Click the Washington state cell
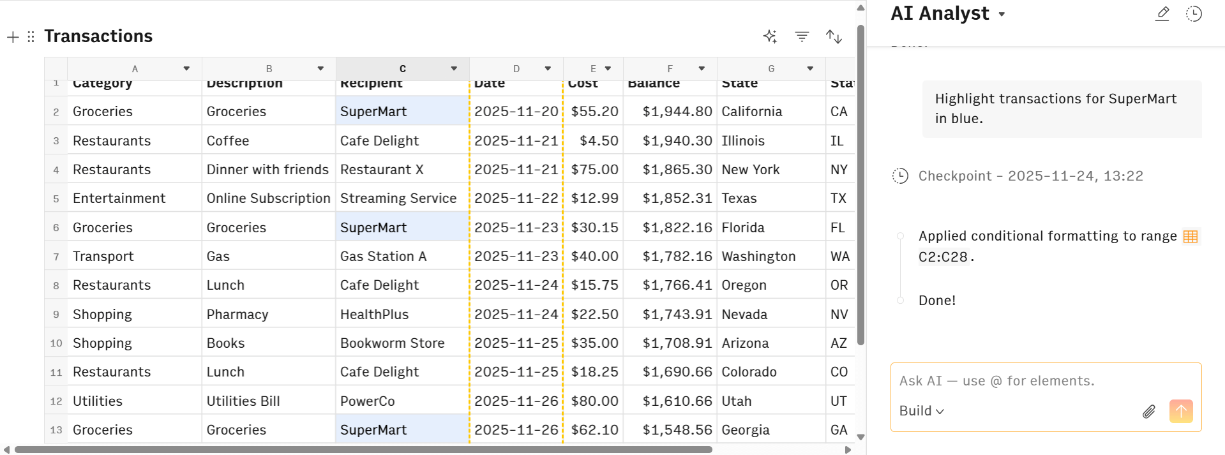Screen dimensions: 1225x455 pos(771,256)
